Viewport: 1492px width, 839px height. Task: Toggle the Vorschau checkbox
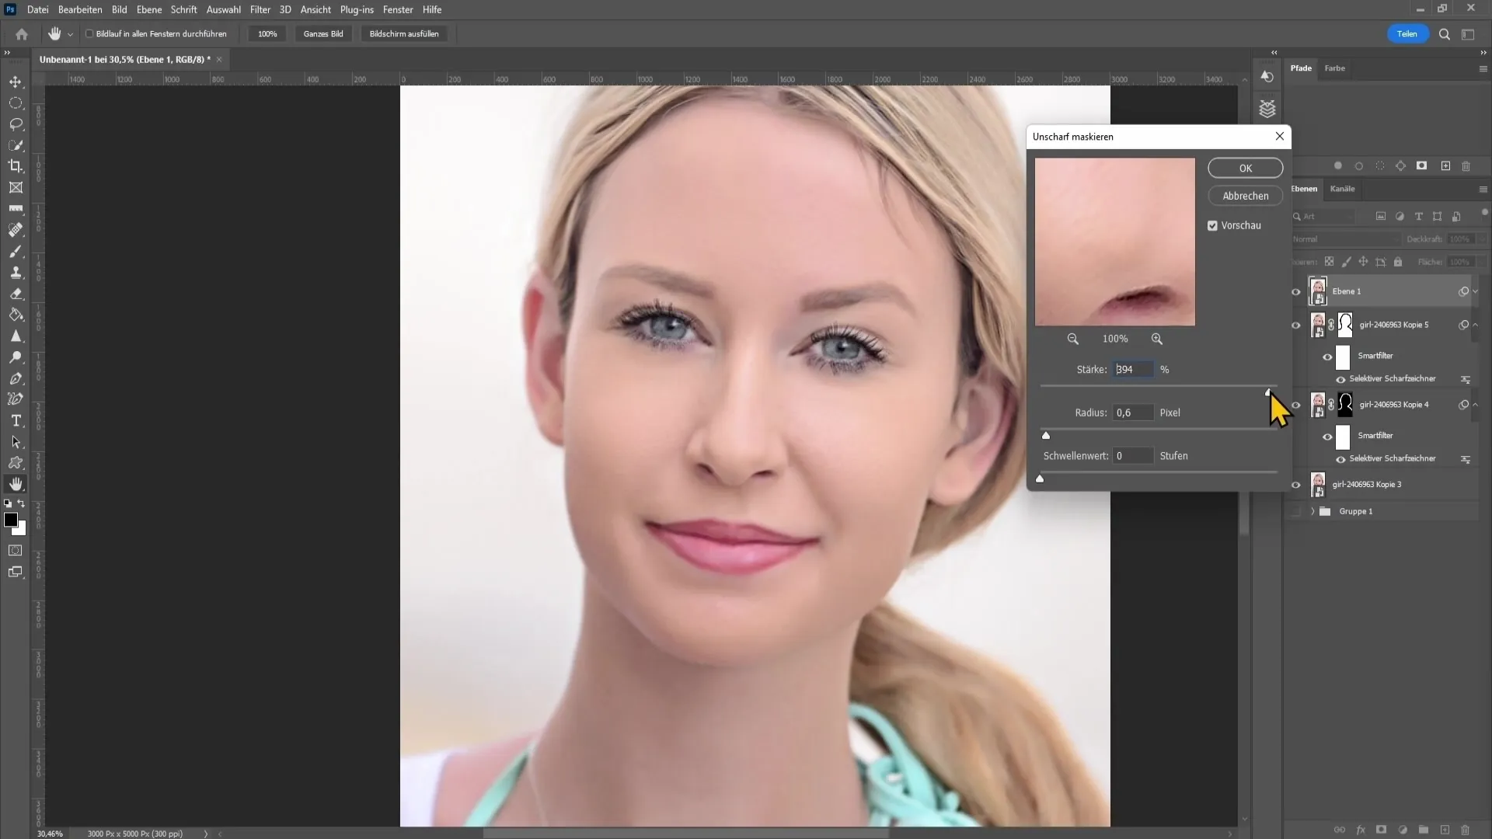point(1212,226)
